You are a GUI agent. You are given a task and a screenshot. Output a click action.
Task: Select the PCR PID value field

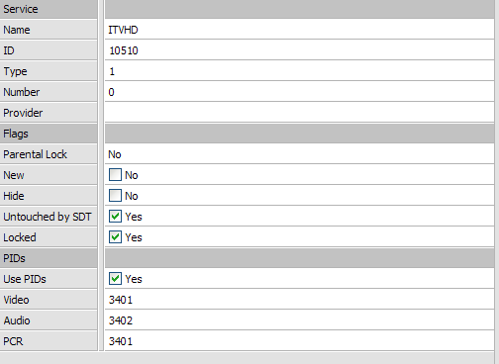coord(299,341)
